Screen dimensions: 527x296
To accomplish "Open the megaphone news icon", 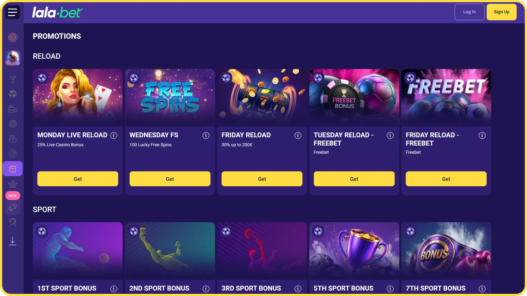I will (x=13, y=207).
